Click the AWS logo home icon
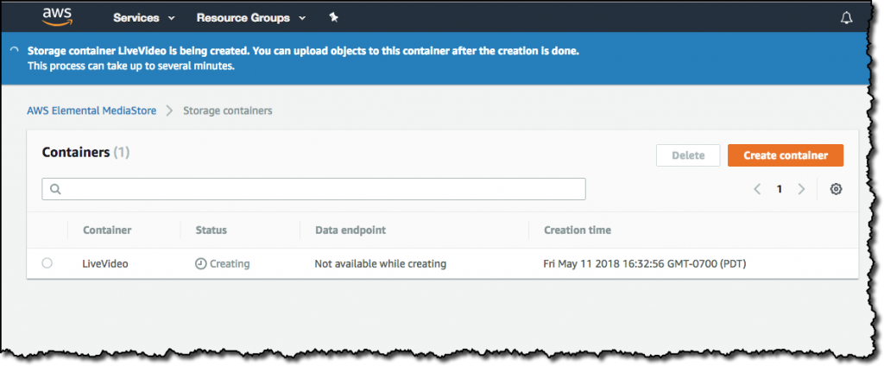 (57, 17)
